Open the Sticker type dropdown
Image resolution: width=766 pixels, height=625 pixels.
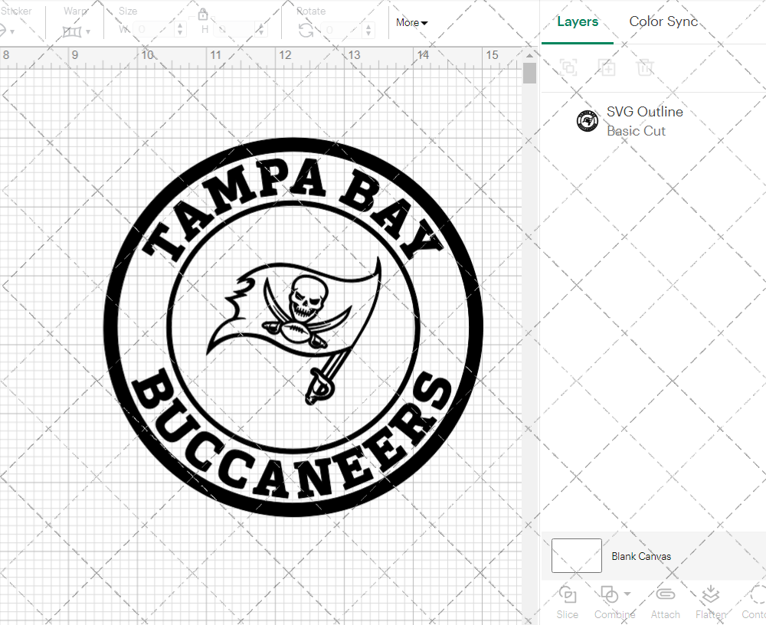[8, 31]
